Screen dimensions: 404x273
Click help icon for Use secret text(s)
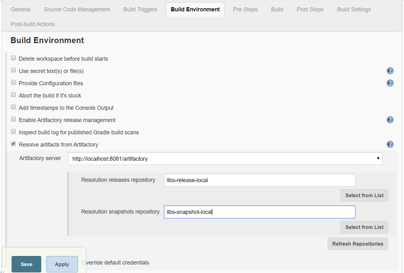[x=390, y=71]
